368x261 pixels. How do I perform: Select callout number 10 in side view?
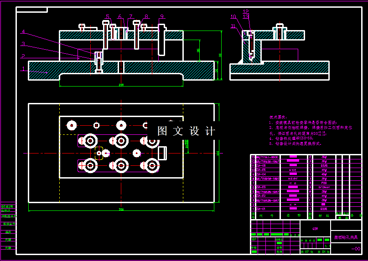233,17
